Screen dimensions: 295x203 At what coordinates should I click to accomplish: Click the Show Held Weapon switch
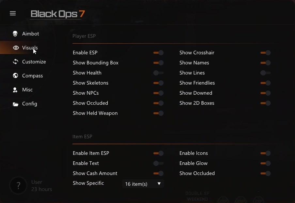pos(158,113)
